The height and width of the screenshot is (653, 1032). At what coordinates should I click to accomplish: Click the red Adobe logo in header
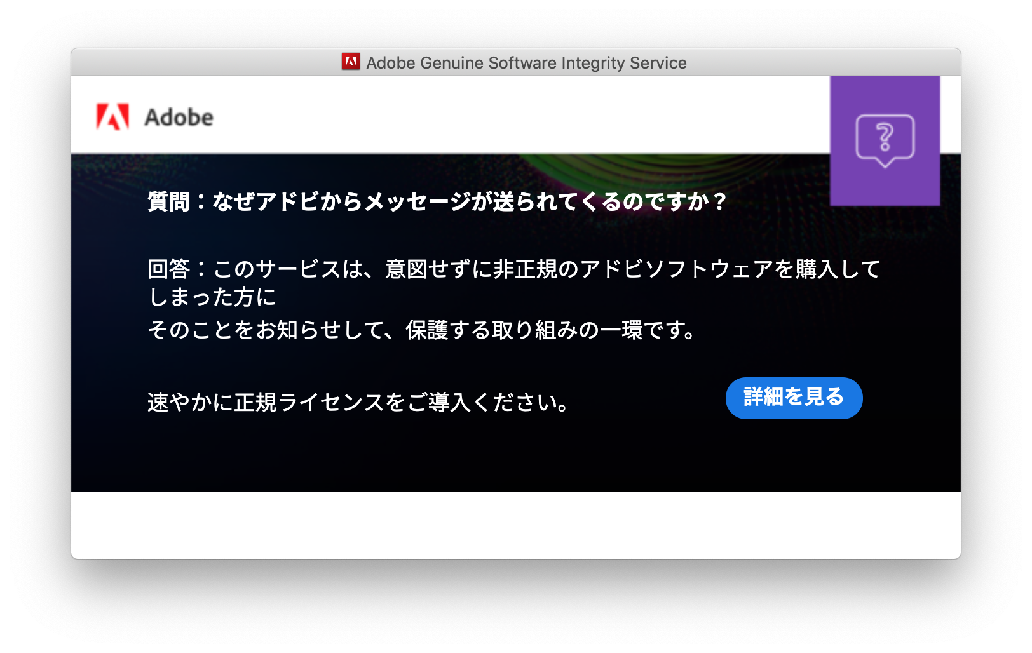click(x=112, y=117)
